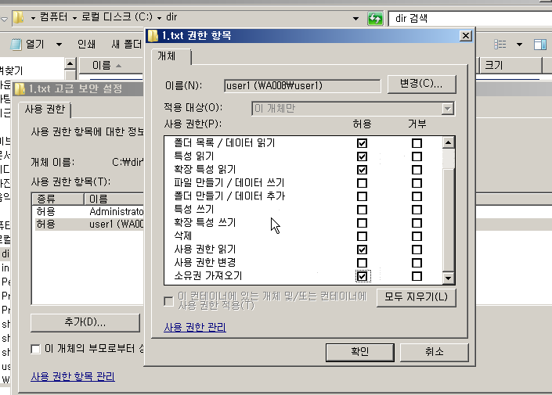Check Allow for 확장 특성 쓰기

[362, 223]
